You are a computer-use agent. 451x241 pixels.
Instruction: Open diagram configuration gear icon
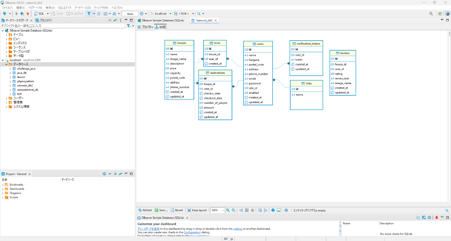pyautogui.click(x=286, y=210)
